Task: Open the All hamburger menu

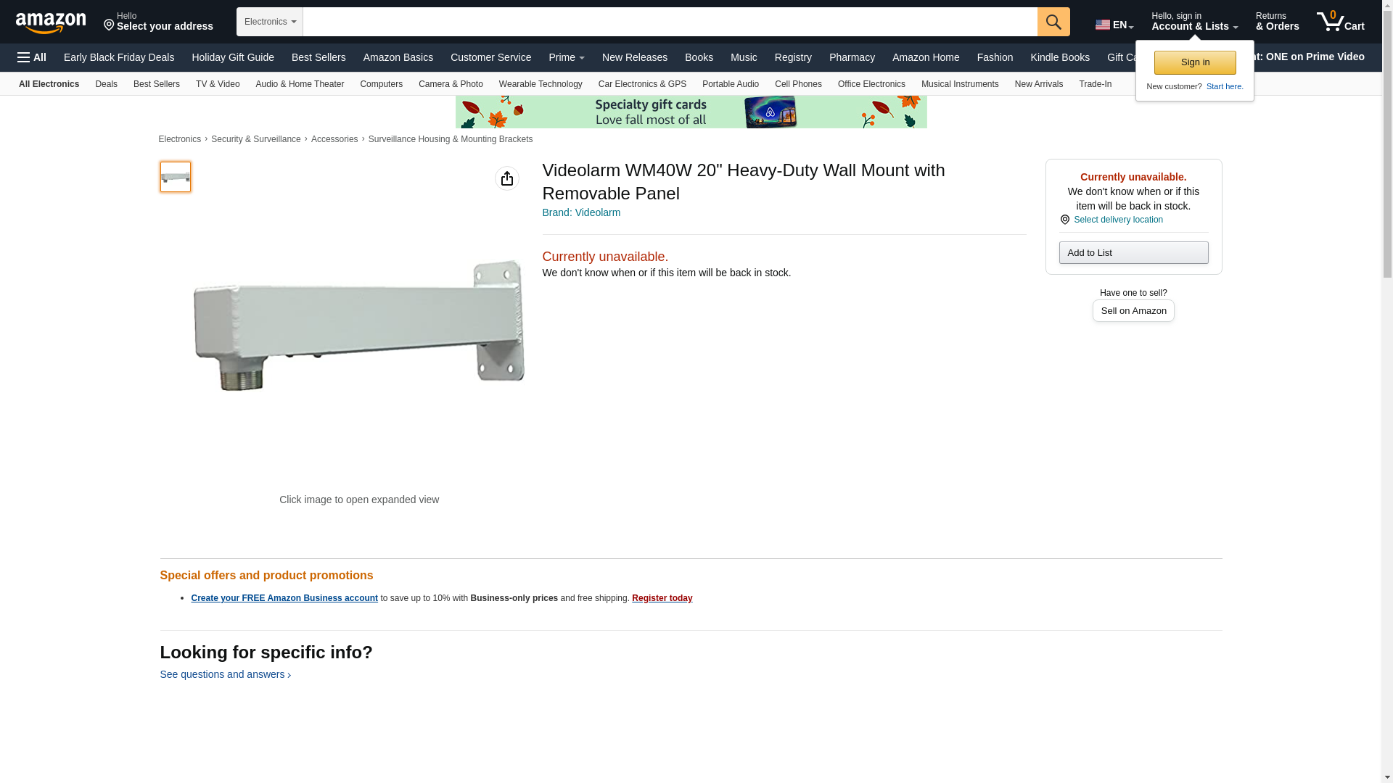Action: pos(32,57)
